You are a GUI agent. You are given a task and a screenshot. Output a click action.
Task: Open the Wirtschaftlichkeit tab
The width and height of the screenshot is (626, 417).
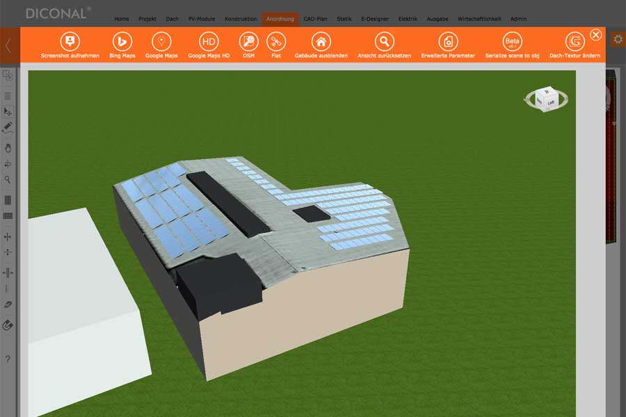pos(479,19)
